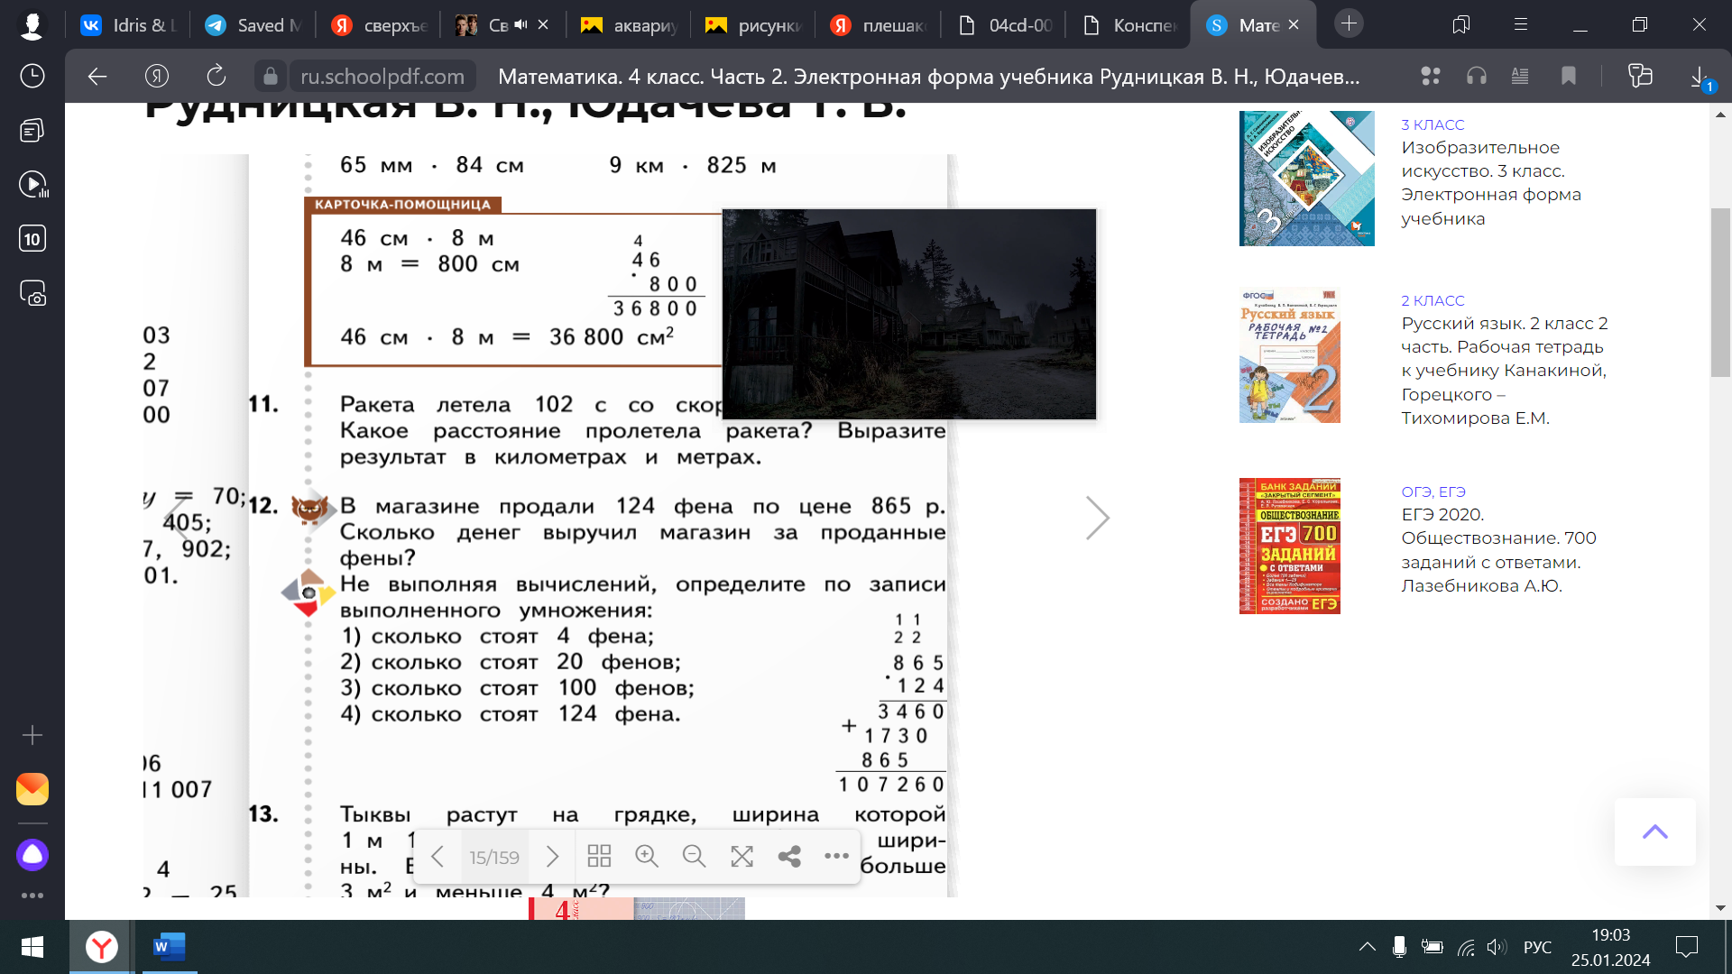Click the ru.schoolpdf.com address field
1732x974 pixels.
[382, 77]
